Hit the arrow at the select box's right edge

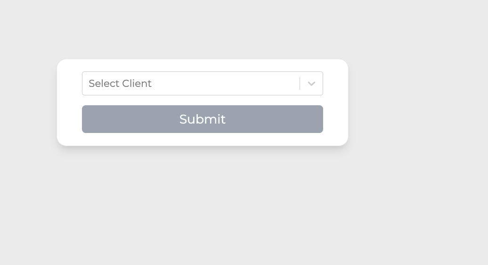pyautogui.click(x=311, y=84)
